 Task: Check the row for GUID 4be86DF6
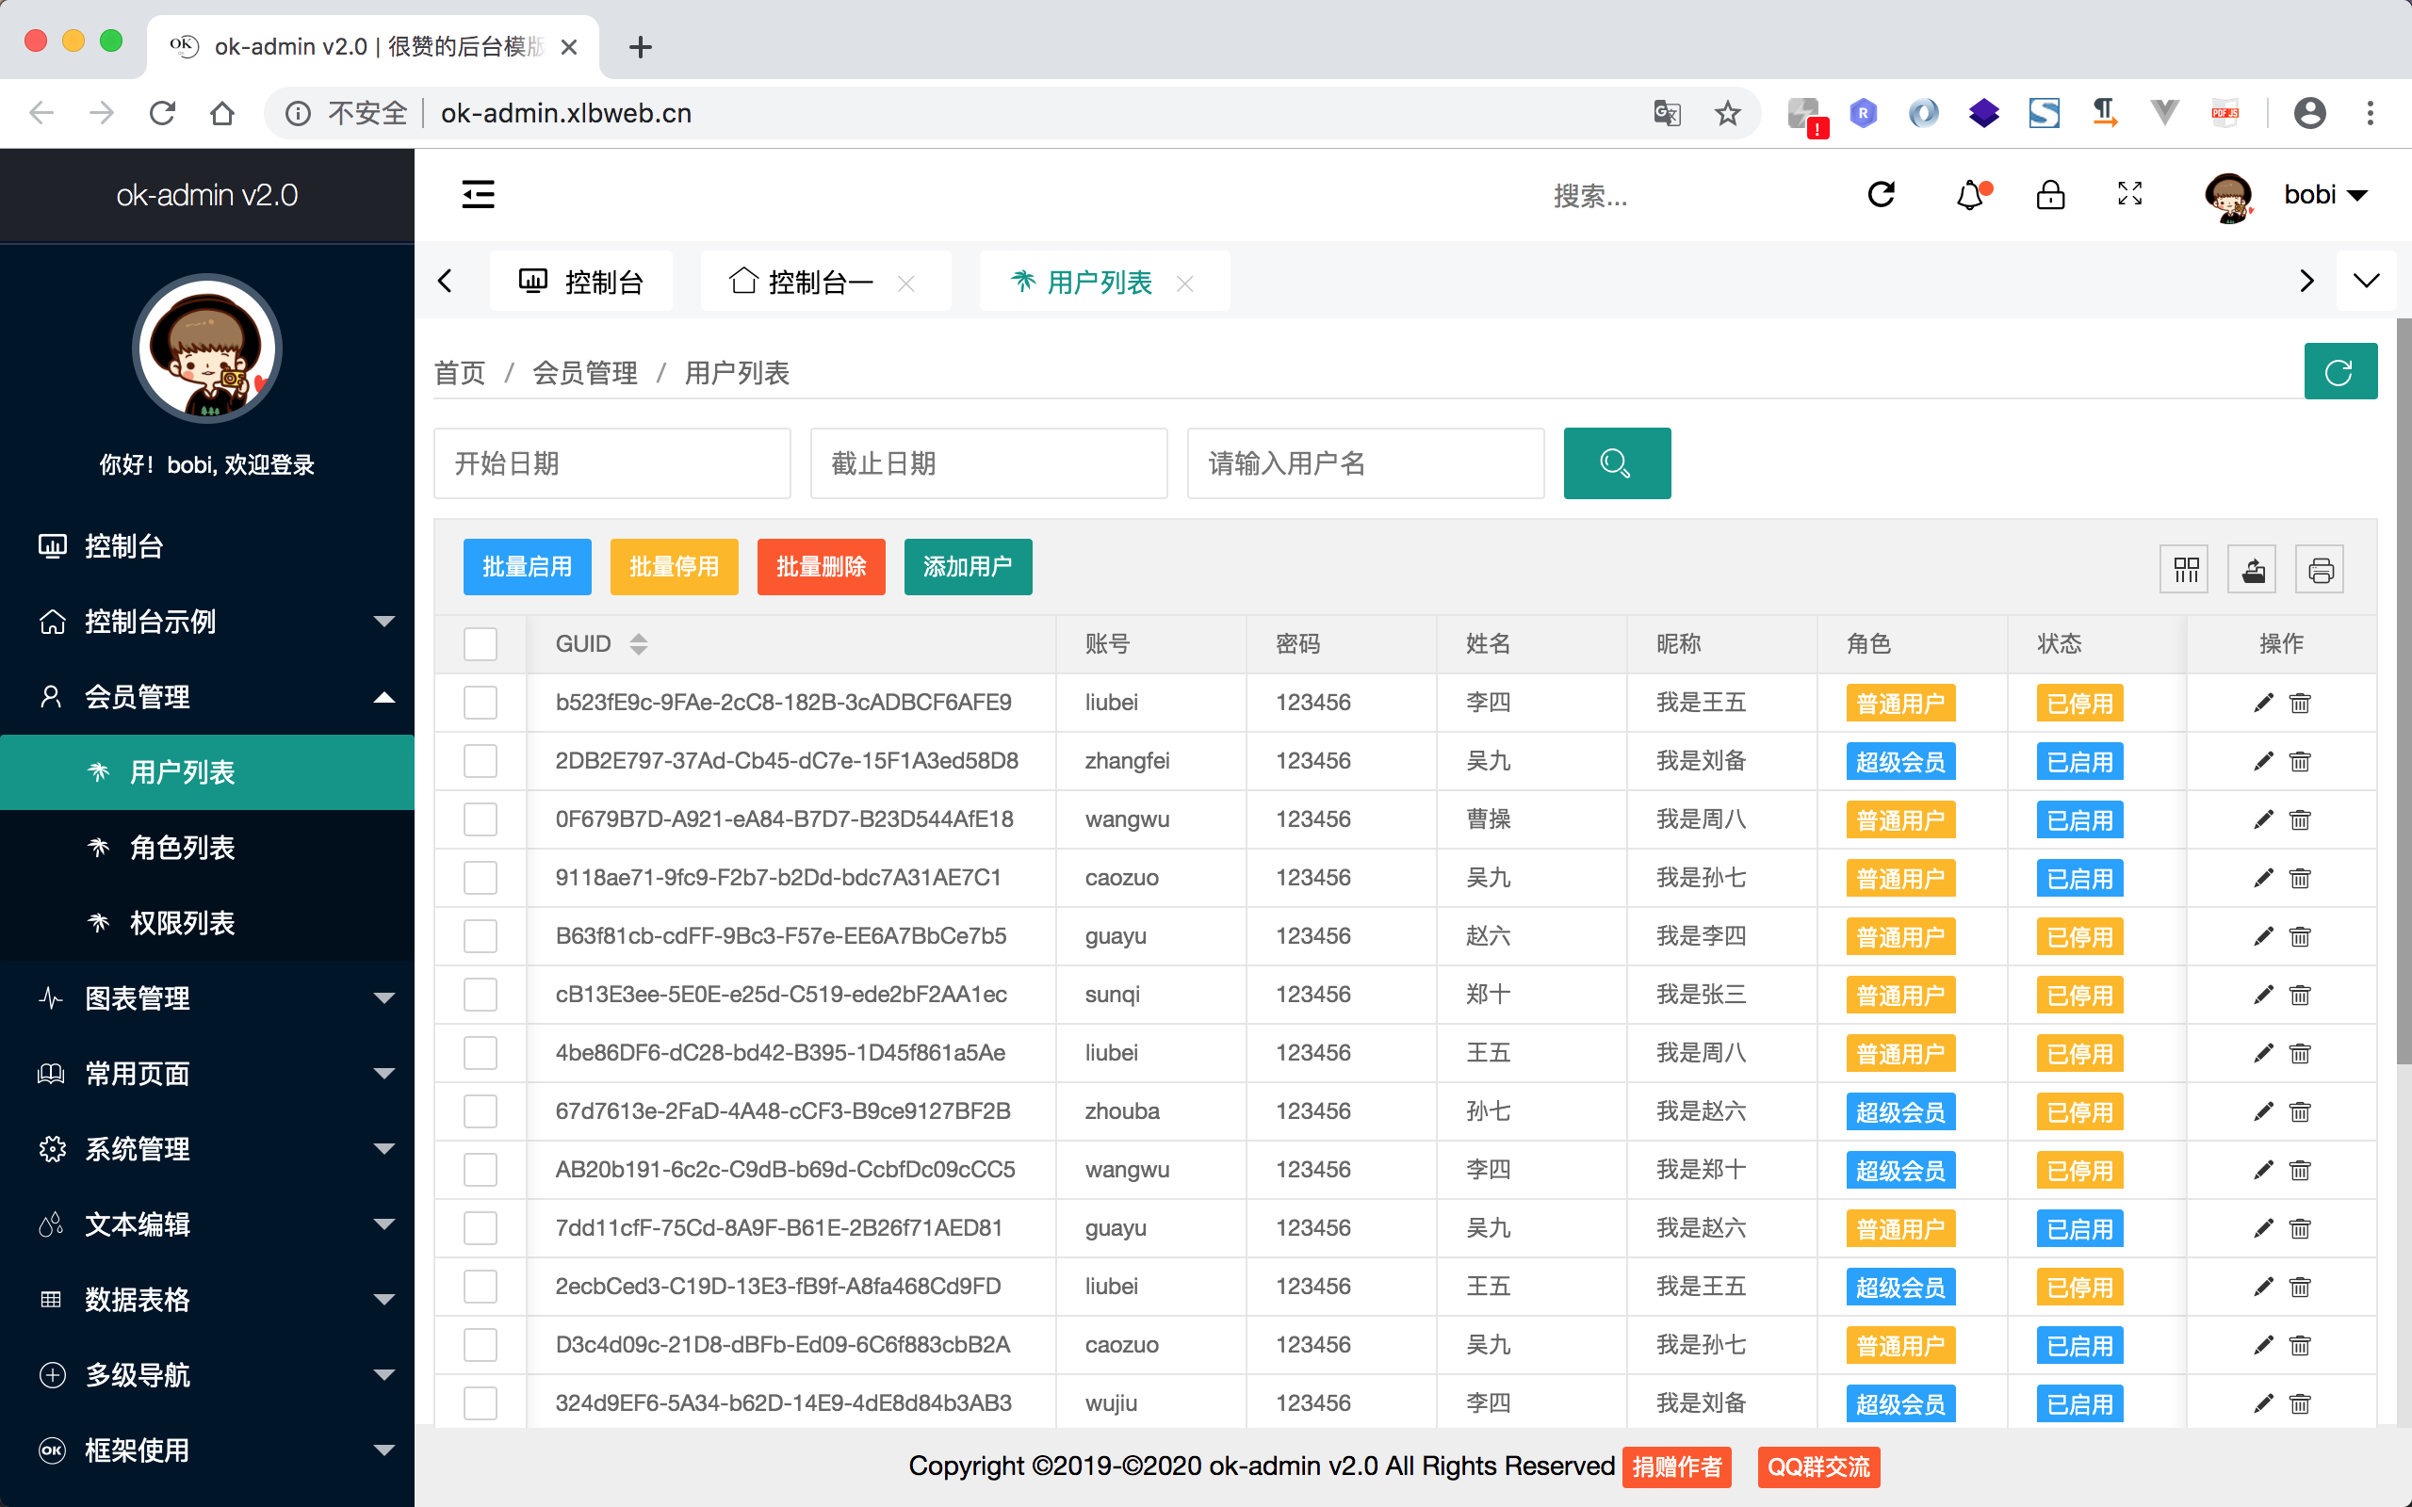click(x=481, y=1052)
